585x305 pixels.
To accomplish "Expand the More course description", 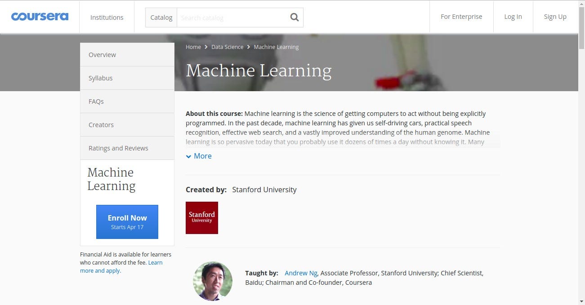I will click(198, 156).
